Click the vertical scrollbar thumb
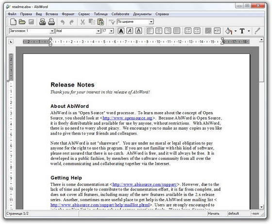The image size is (272, 224). click(x=261, y=62)
